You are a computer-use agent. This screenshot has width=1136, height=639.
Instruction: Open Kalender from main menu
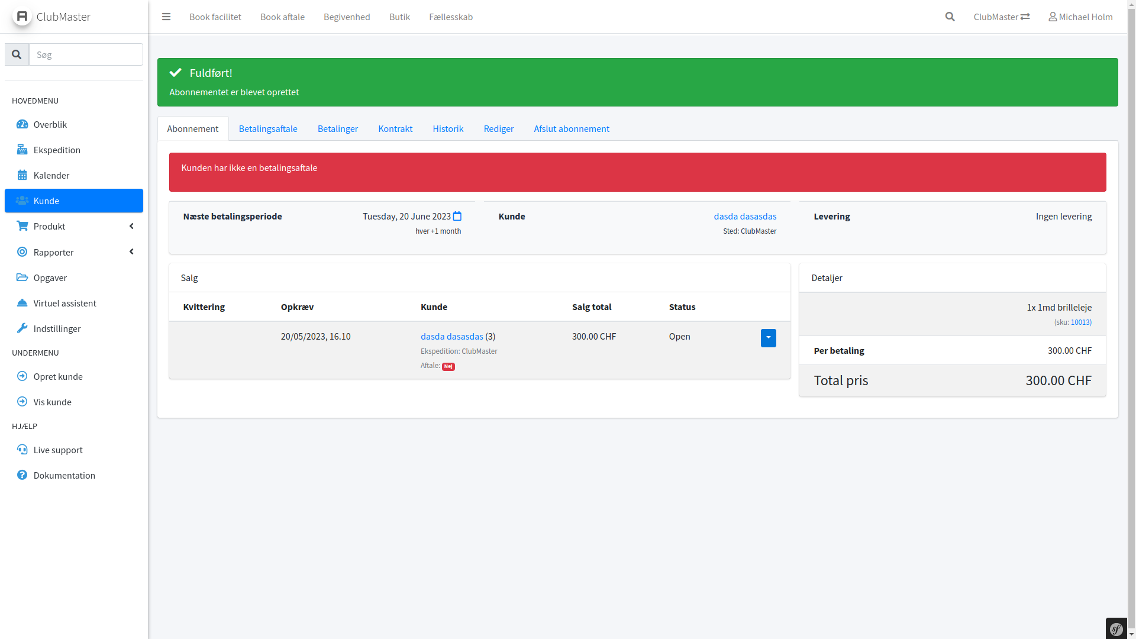pyautogui.click(x=51, y=175)
